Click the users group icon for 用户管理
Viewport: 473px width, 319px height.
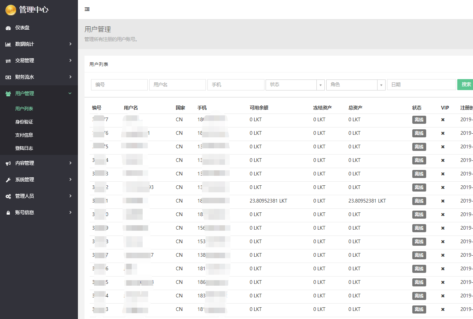click(x=8, y=94)
